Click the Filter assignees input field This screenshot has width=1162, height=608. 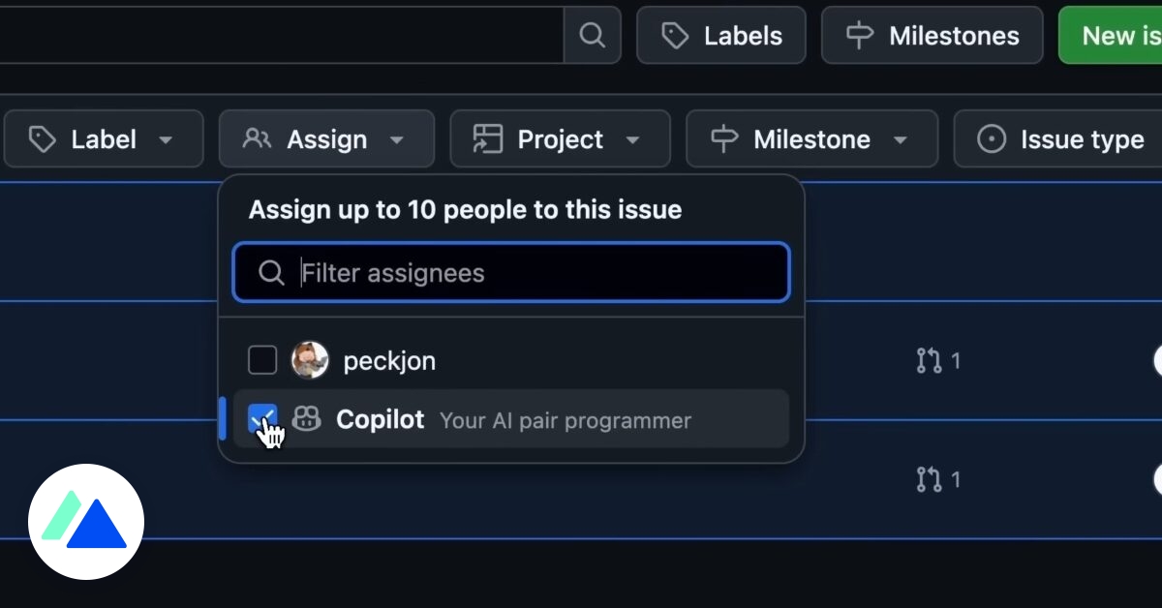tap(511, 272)
